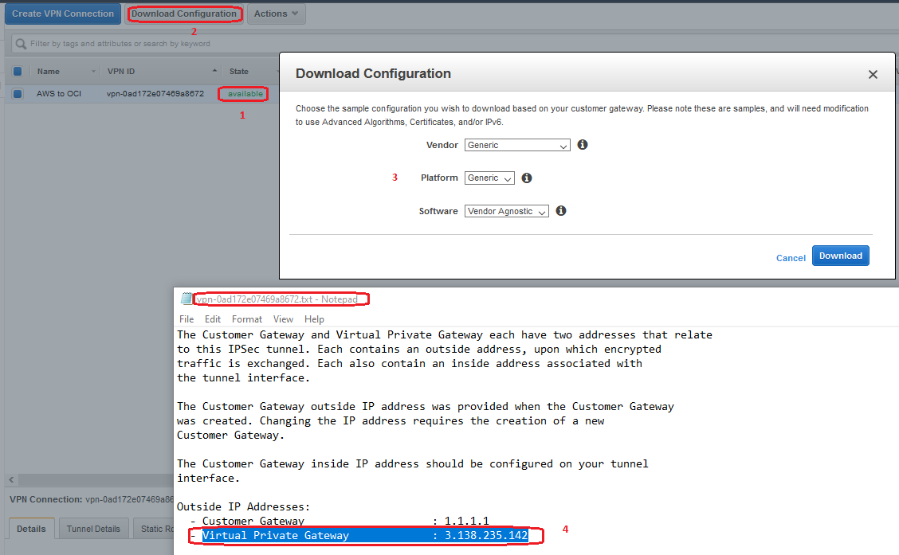Open the Software dropdown set to Vendor Agnostic
Viewport: 899px width, 555px height.
point(506,211)
